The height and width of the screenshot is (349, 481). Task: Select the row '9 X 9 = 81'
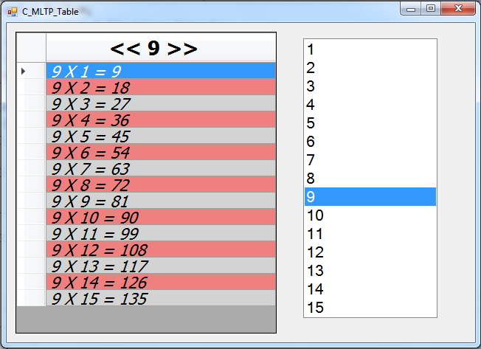(x=161, y=201)
